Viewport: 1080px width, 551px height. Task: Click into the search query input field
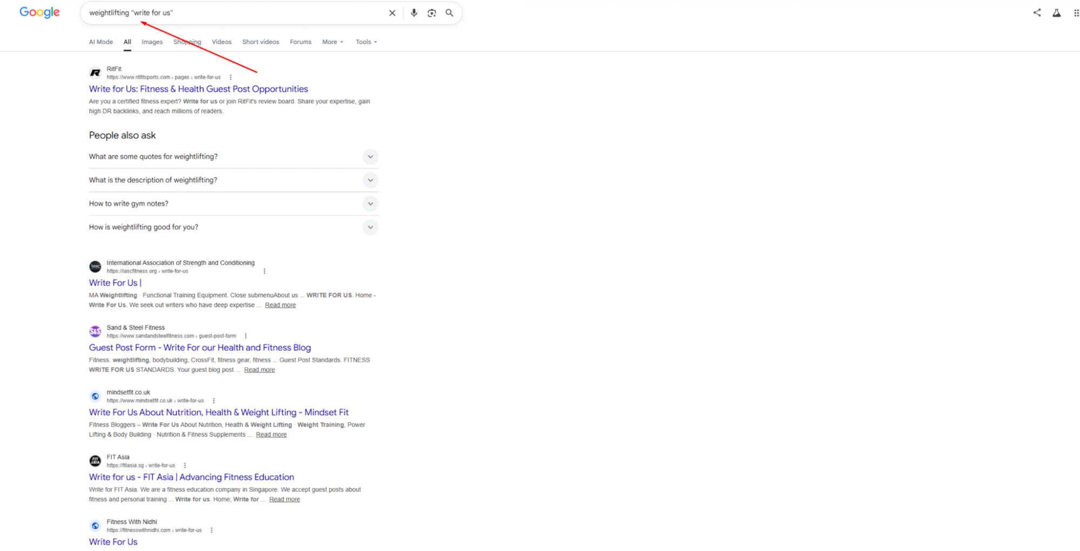235,13
